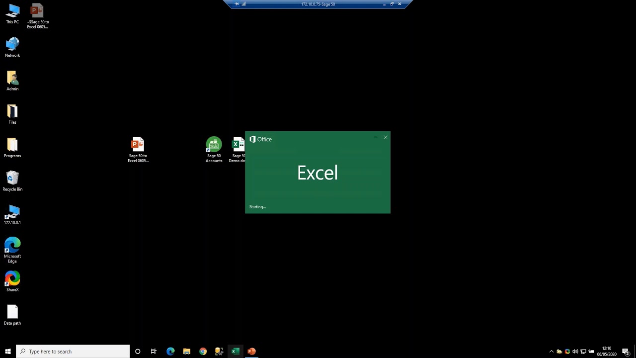Click the Starting... status text
This screenshot has height=358, width=636.
(x=257, y=207)
